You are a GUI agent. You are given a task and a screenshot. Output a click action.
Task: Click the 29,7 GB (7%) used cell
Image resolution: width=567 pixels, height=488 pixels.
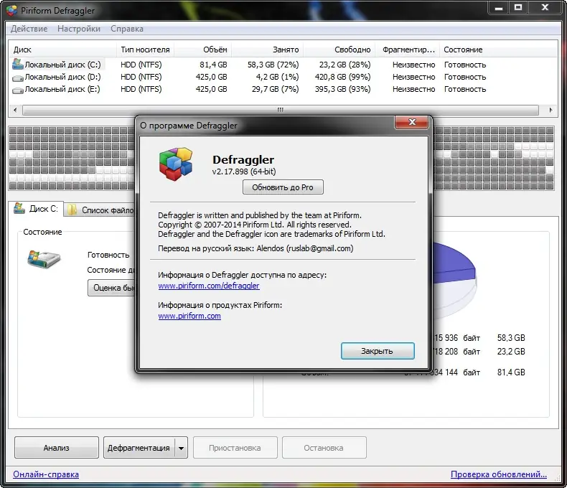click(275, 89)
